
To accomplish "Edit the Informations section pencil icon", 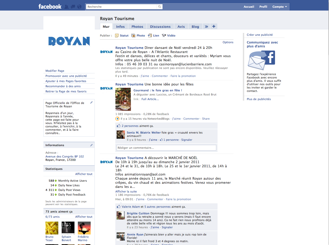I will point(91,145).
